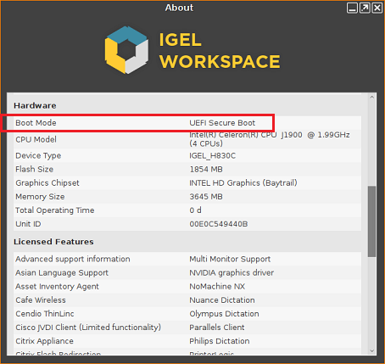Select the Flash Size row
385x364 pixels.
pos(187,169)
